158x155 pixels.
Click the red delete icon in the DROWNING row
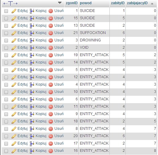pos(51,41)
